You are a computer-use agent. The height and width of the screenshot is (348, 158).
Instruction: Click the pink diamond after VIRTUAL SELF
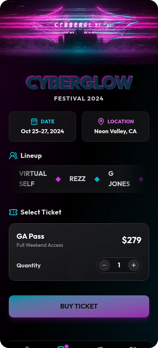coord(58,179)
